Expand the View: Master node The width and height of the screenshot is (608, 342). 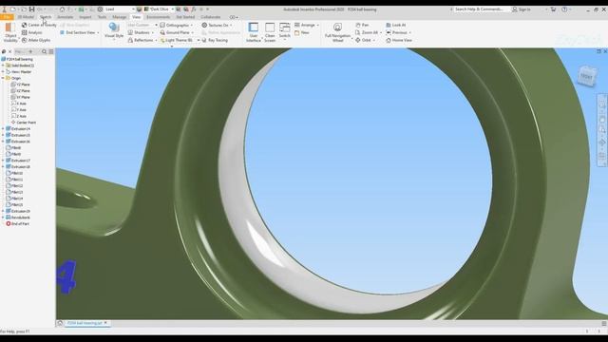(3, 72)
